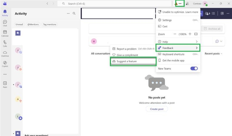Screen dimensions: 232x136
Task: Open the Apps store icon
Action: [5, 84]
